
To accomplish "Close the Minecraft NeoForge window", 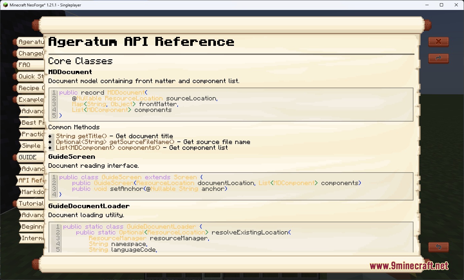I will (456, 5).
